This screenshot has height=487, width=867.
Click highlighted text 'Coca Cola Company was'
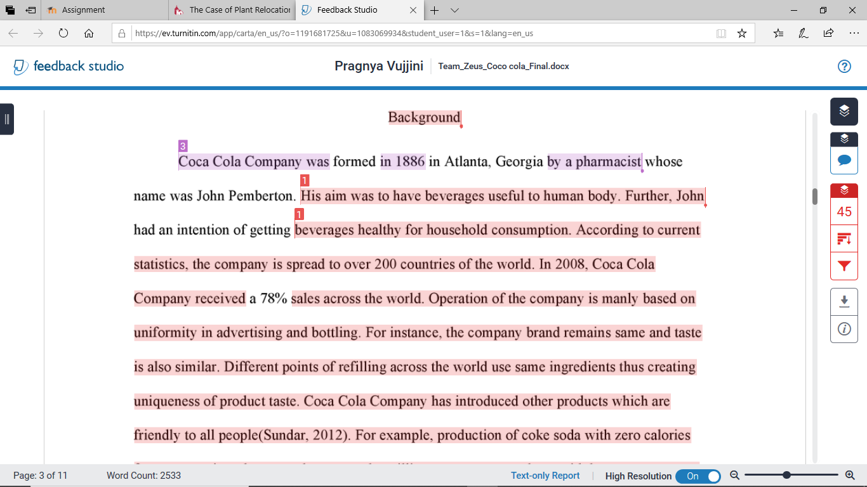click(254, 162)
